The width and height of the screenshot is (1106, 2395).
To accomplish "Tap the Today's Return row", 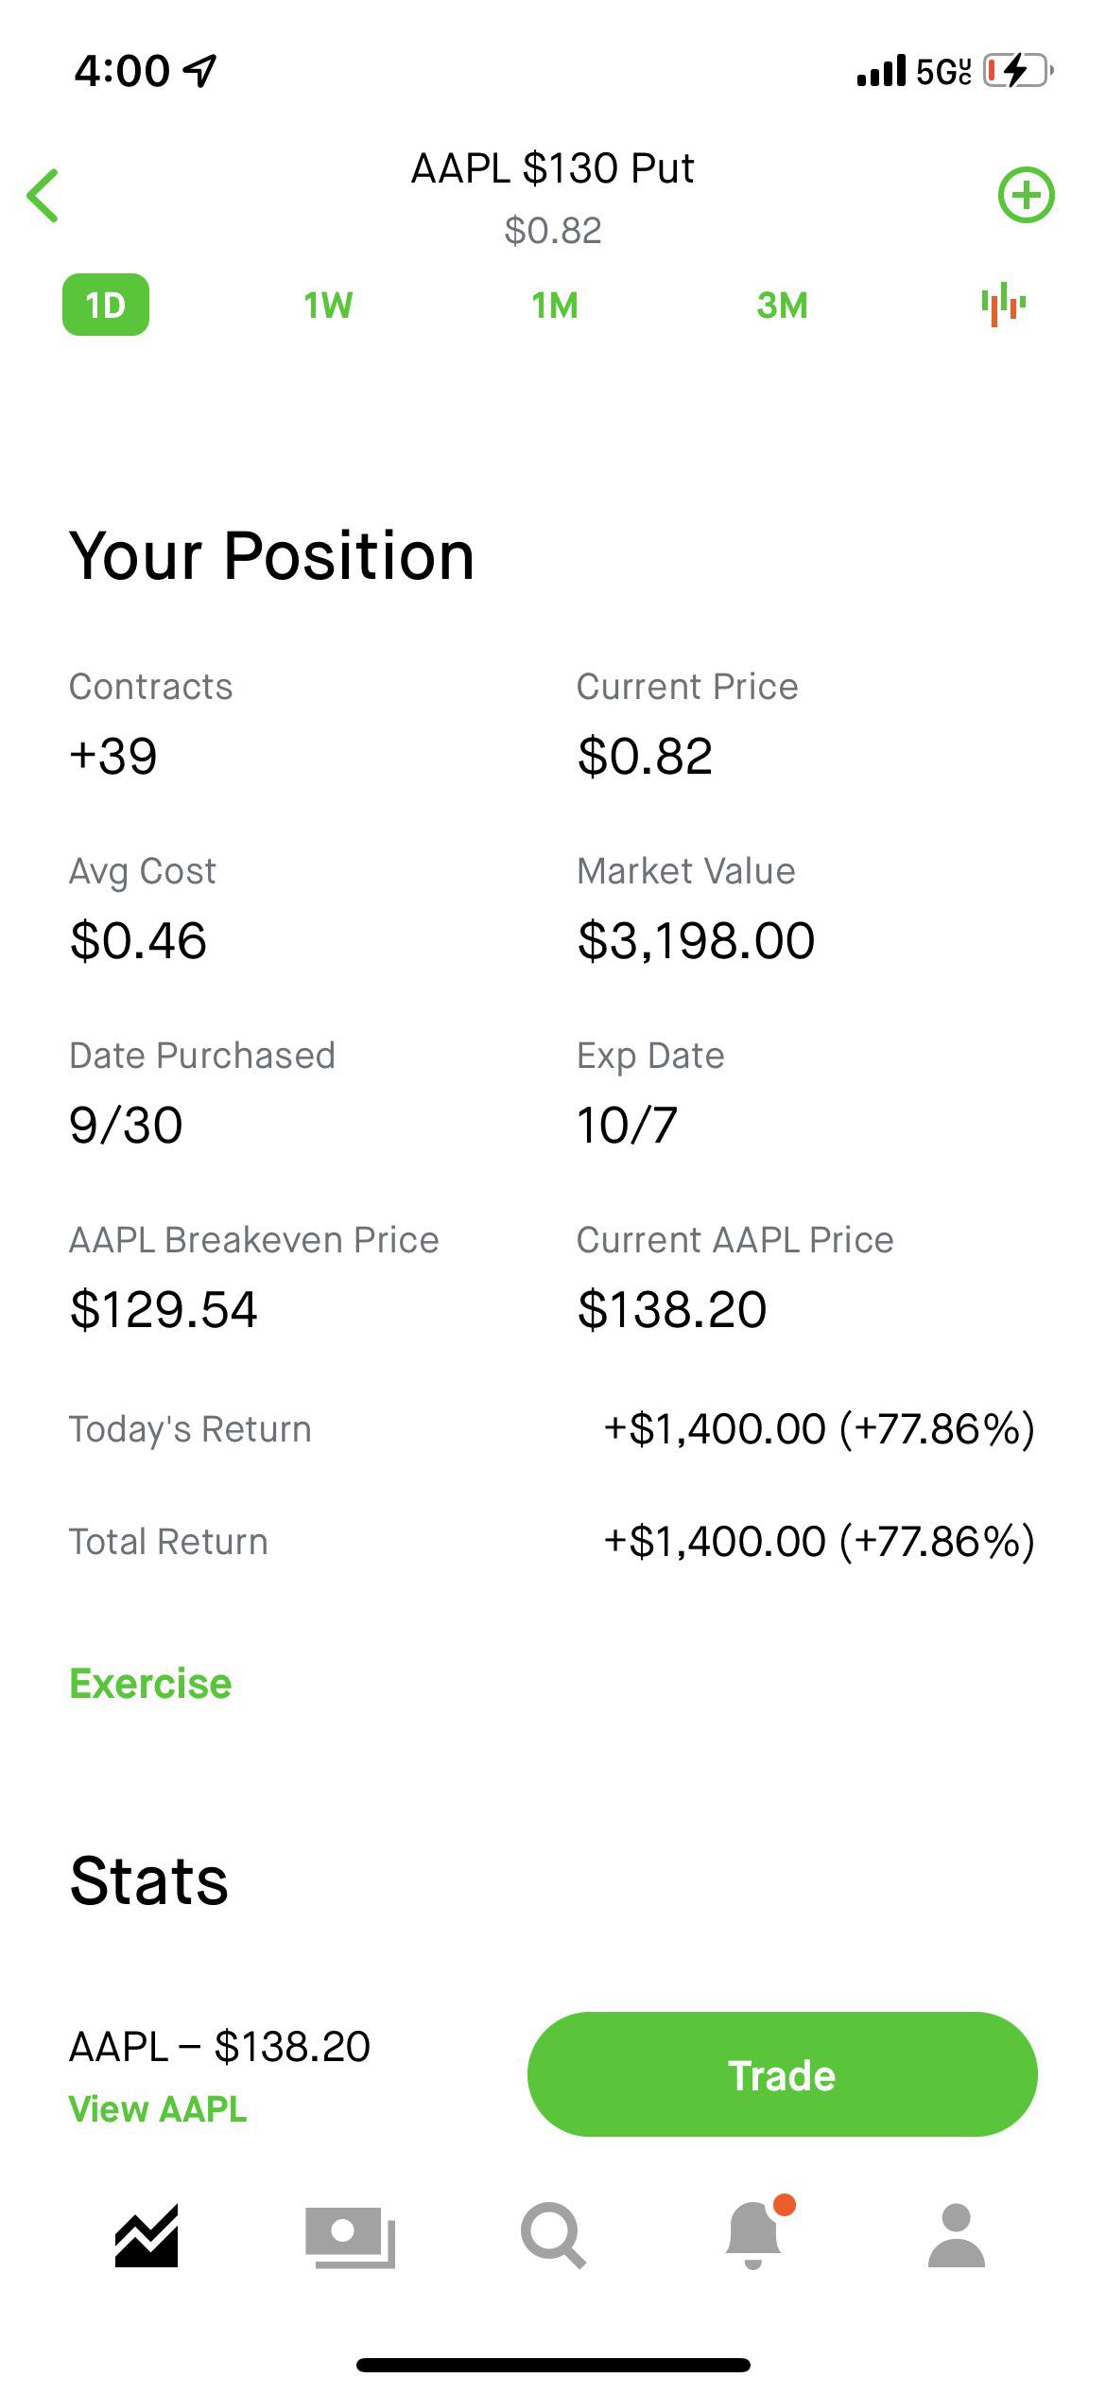I will (552, 1428).
